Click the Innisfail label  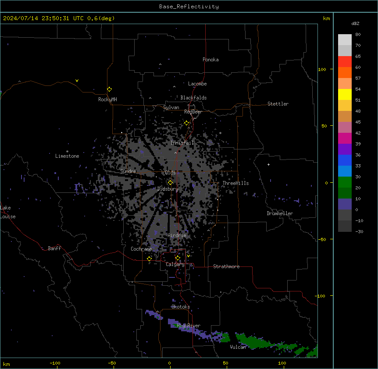(182, 143)
